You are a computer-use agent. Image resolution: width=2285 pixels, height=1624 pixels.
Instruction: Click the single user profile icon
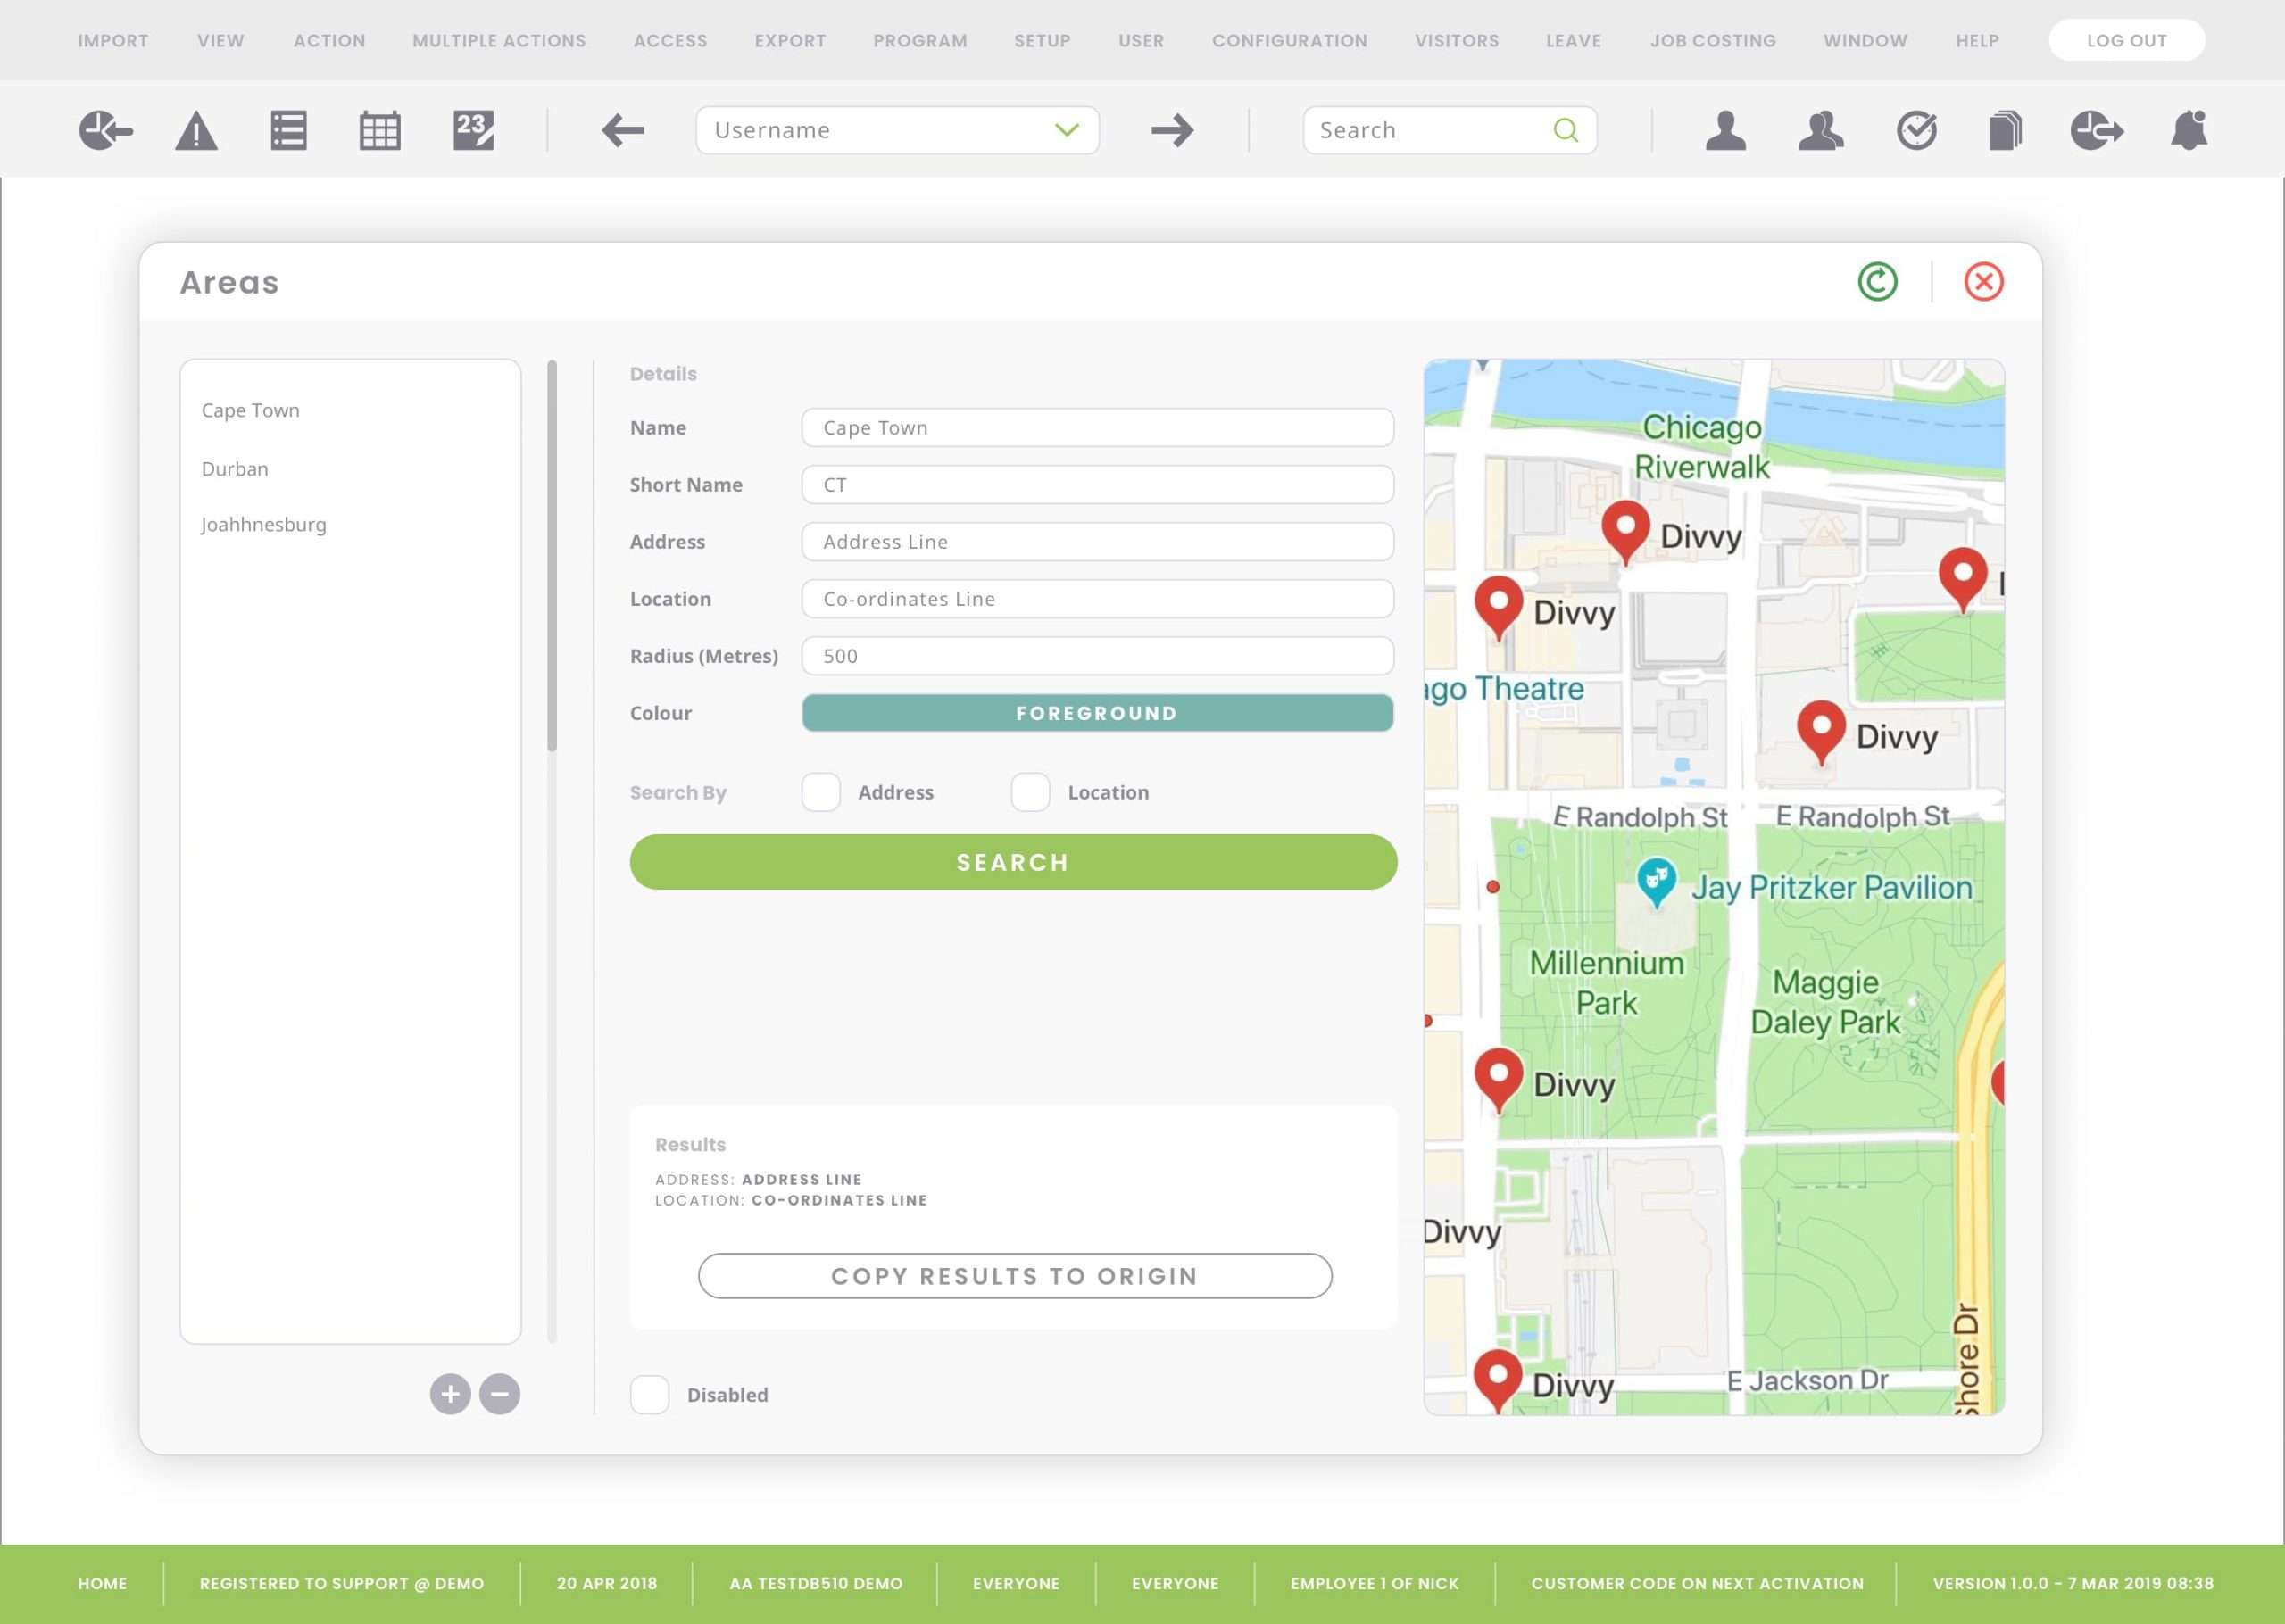pyautogui.click(x=1725, y=130)
